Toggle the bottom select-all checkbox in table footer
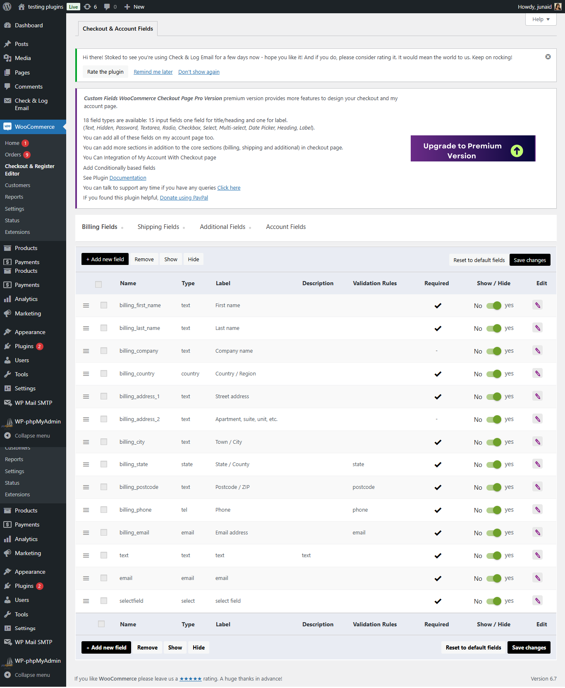This screenshot has width=565, height=688. pos(101,624)
